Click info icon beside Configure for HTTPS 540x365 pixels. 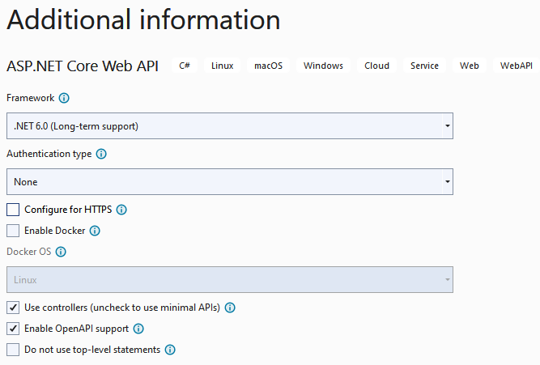pyautogui.click(x=121, y=210)
